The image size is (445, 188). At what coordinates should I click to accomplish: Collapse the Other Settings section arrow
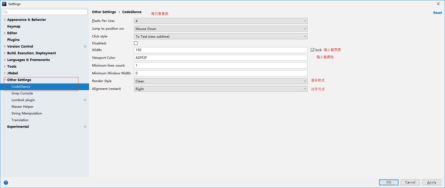(5, 80)
